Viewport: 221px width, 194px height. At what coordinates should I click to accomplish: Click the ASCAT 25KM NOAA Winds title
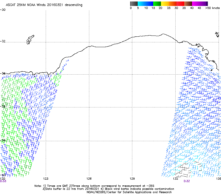tap(44, 5)
